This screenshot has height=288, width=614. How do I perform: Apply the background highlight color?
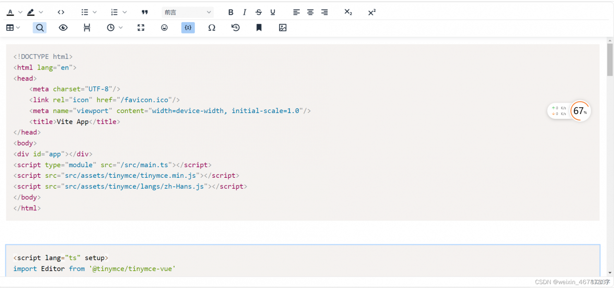click(x=31, y=12)
